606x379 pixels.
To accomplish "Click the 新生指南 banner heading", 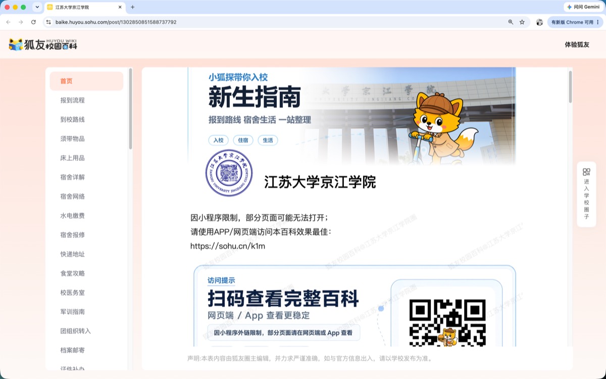I will click(255, 97).
